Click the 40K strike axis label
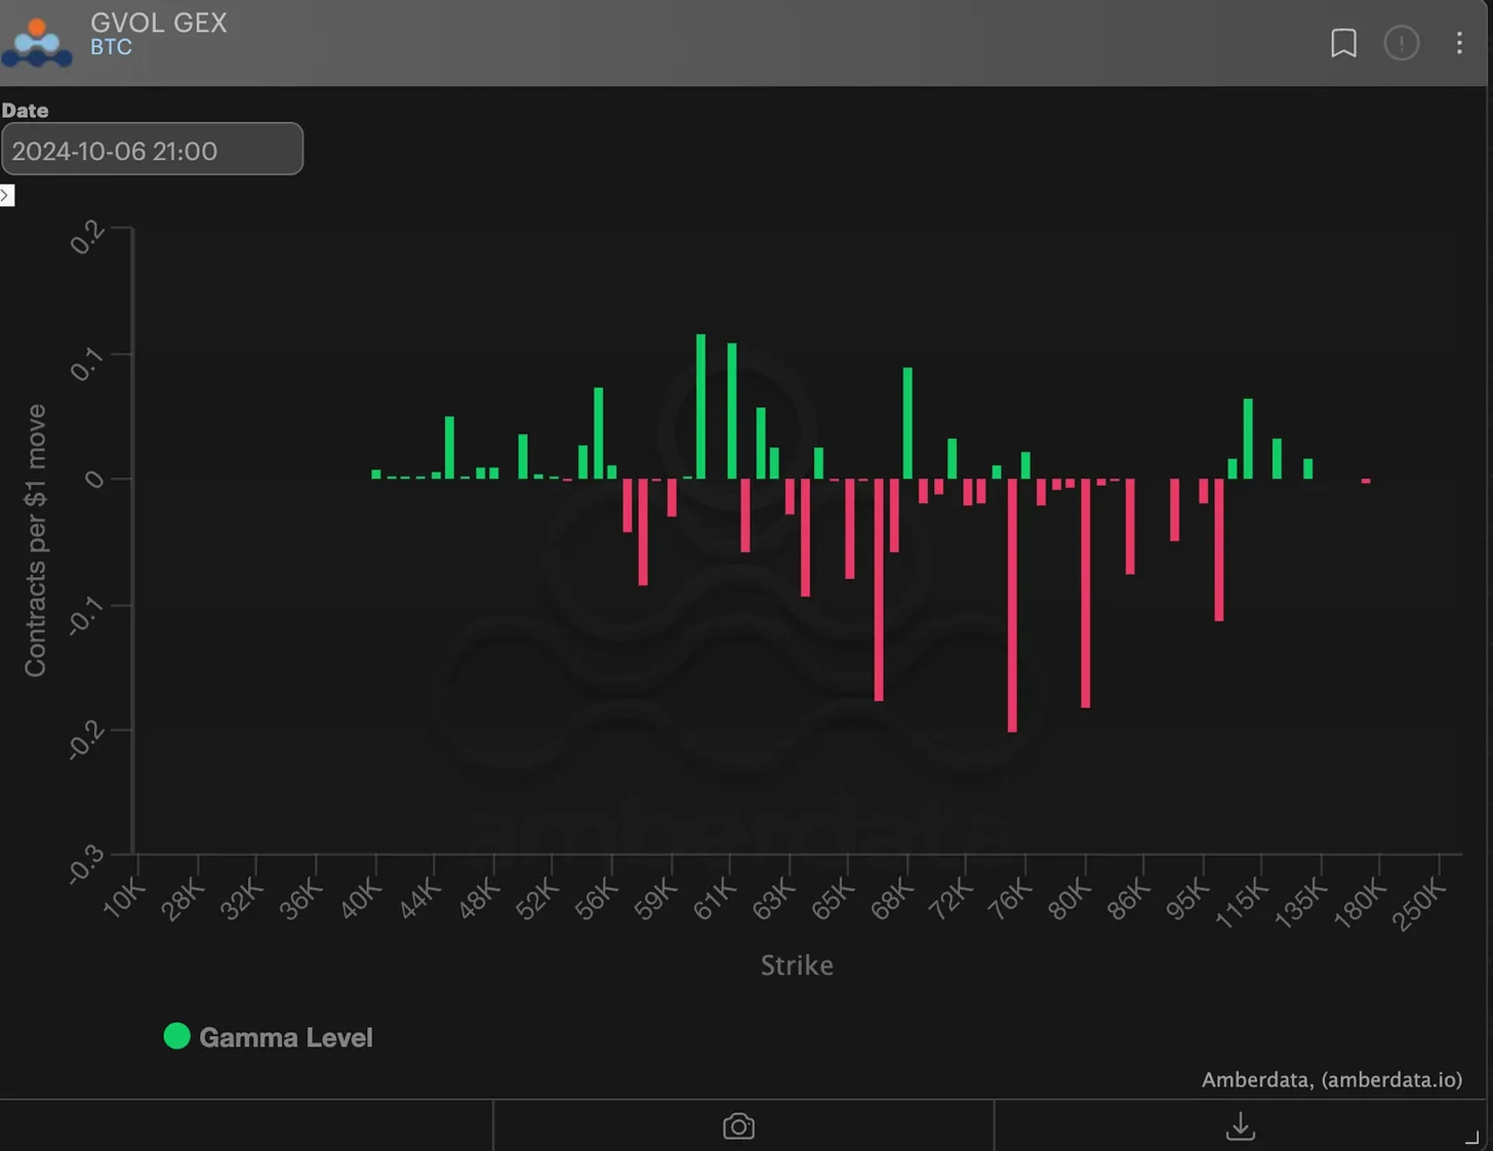The image size is (1493, 1151). pyautogui.click(x=361, y=899)
